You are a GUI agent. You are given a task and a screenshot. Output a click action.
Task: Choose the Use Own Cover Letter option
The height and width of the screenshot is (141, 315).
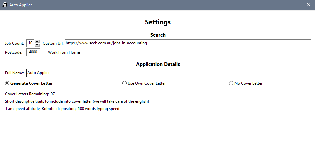coord(124,83)
